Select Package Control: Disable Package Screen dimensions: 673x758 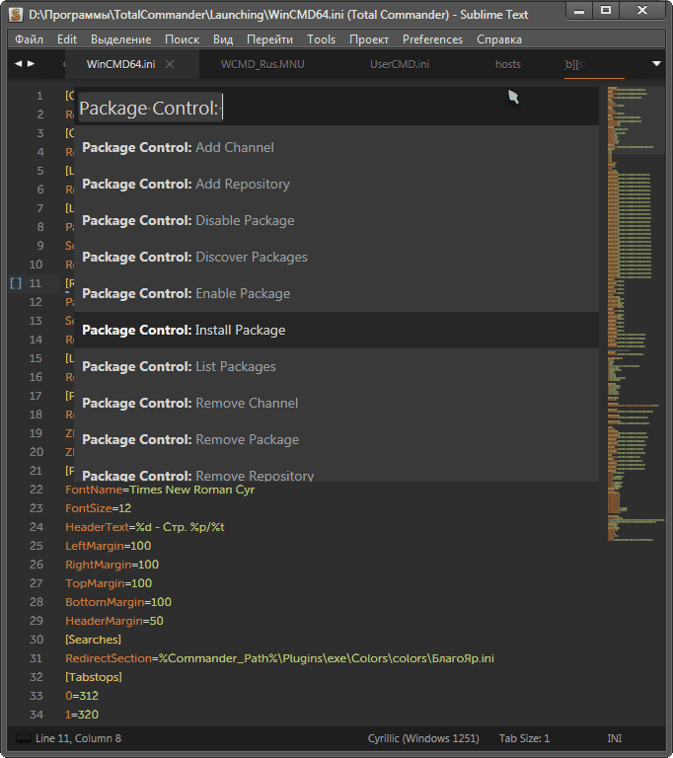coord(336,220)
